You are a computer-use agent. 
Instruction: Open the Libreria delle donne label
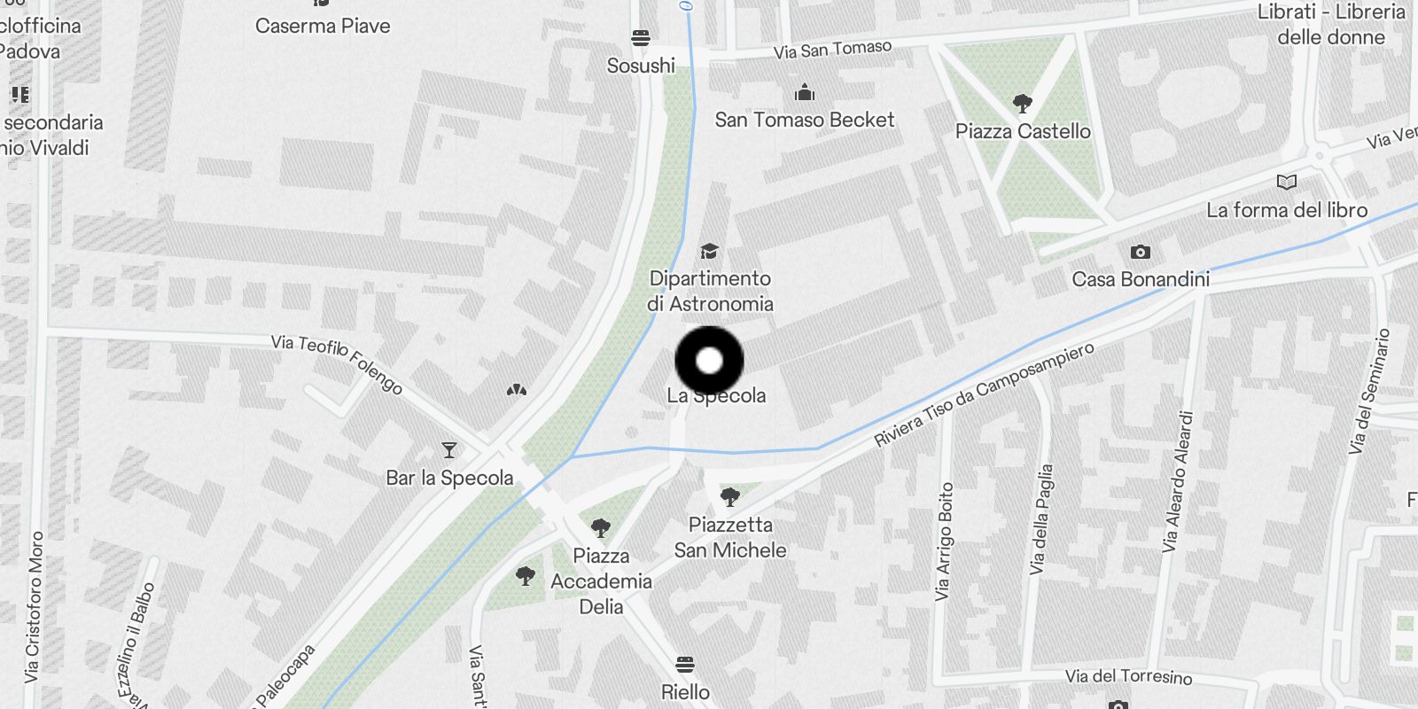coord(1331,24)
